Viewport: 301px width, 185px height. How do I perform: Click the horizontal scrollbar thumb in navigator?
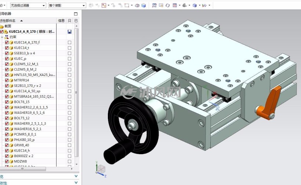tap(23, 169)
